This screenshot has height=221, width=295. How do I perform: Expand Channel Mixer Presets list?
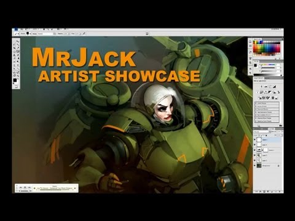256,118
